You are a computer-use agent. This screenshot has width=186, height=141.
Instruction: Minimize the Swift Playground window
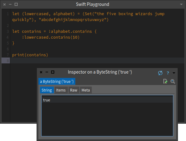click(10, 5)
